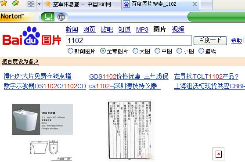Viewport: 245px width, 162px height.
Task: Click the search box containing 1102
Action: click(129, 40)
